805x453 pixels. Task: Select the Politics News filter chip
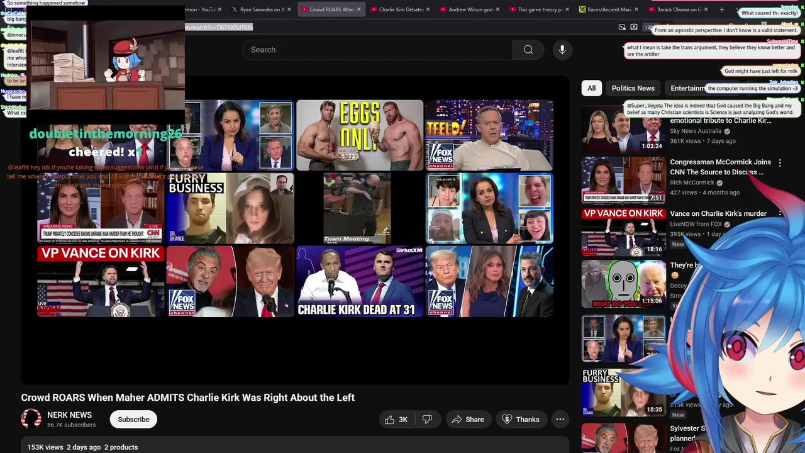pyautogui.click(x=633, y=88)
